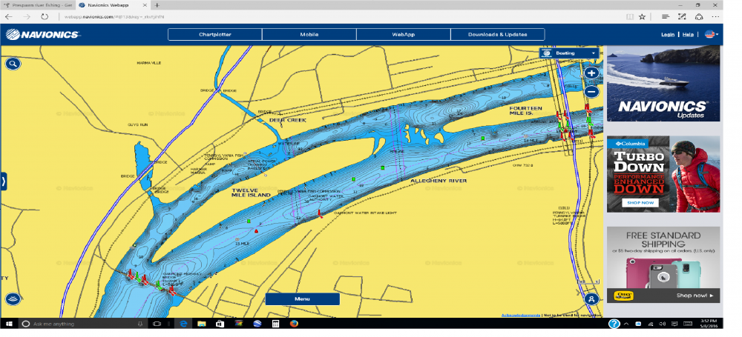Image resolution: width=742 pixels, height=337 pixels.
Task: Close the Navionics Webapp tab
Action: 143,4
